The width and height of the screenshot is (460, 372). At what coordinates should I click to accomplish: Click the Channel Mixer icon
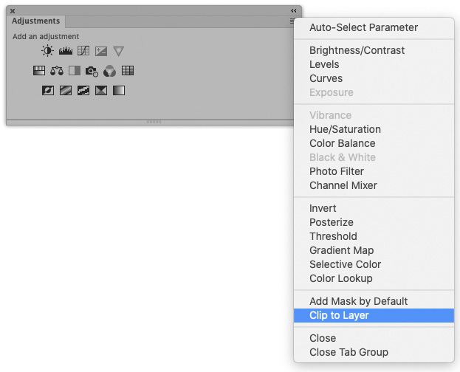[x=109, y=71]
